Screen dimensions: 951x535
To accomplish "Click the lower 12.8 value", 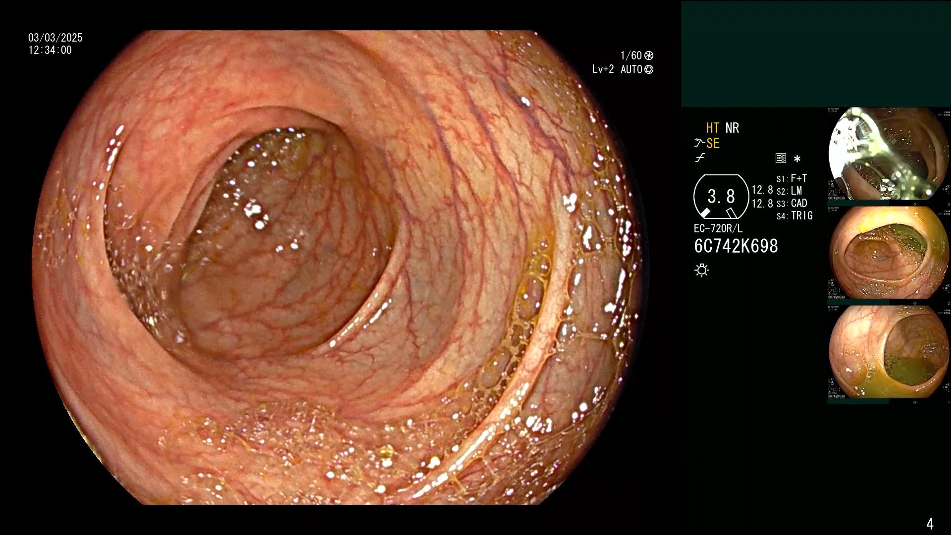I will (762, 204).
